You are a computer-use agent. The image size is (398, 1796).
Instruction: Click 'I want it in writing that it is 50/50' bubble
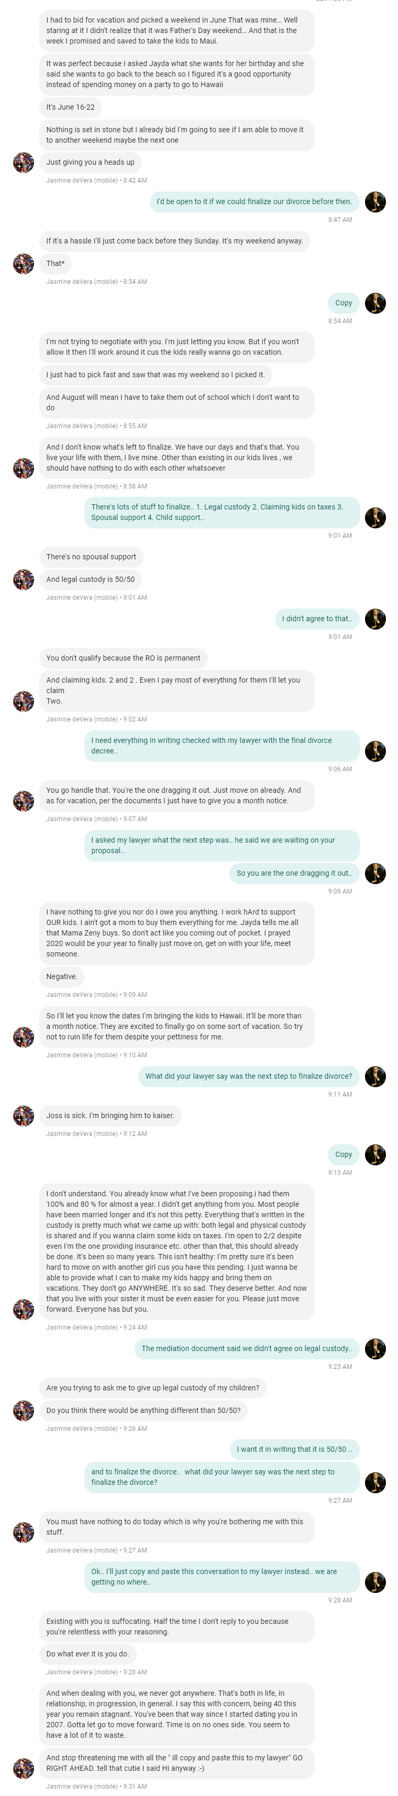click(x=294, y=1450)
